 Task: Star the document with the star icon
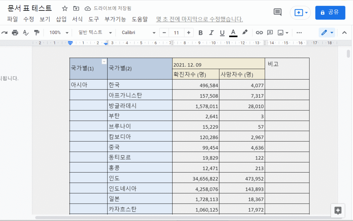coord(65,9)
